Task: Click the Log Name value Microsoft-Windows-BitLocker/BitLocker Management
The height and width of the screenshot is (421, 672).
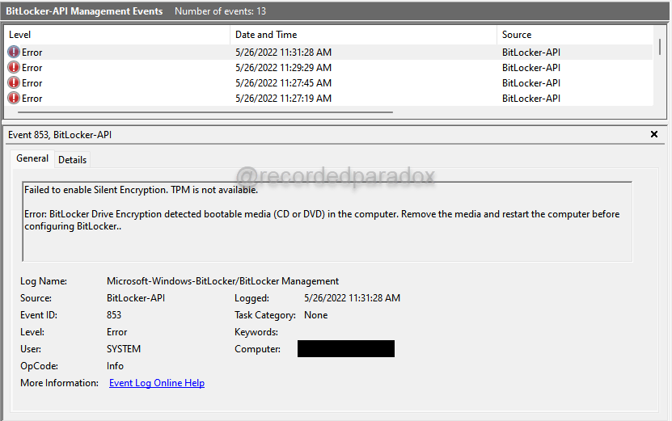Action: 223,281
